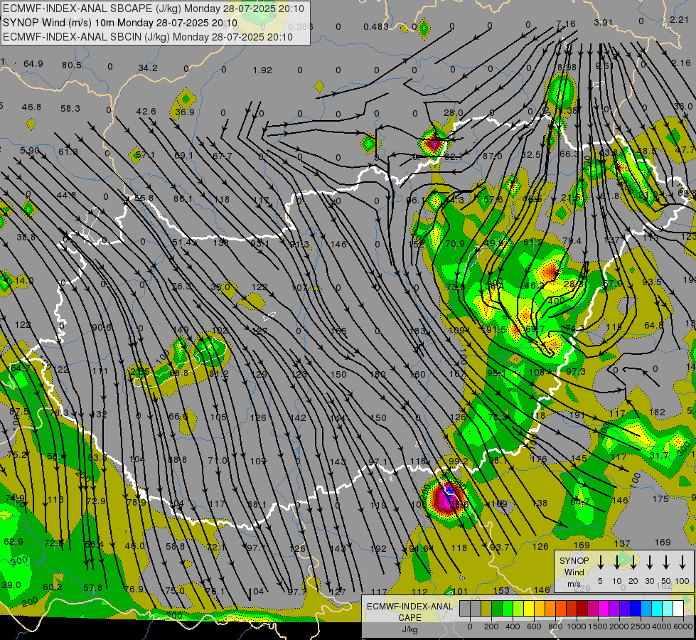
Task: Click the 20 m/s wind arrow in legend
Action: [633, 562]
